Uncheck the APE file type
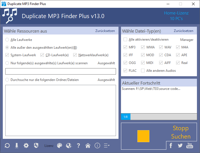200x153 pixels. pos(178,55)
